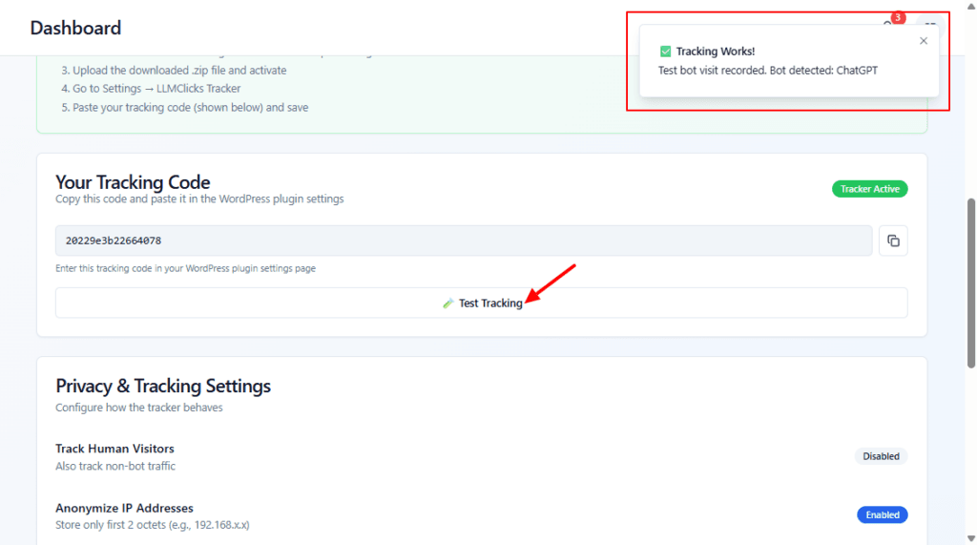Click the Anonymize IP Addresses setting label
This screenshot has width=977, height=545.
click(x=124, y=508)
